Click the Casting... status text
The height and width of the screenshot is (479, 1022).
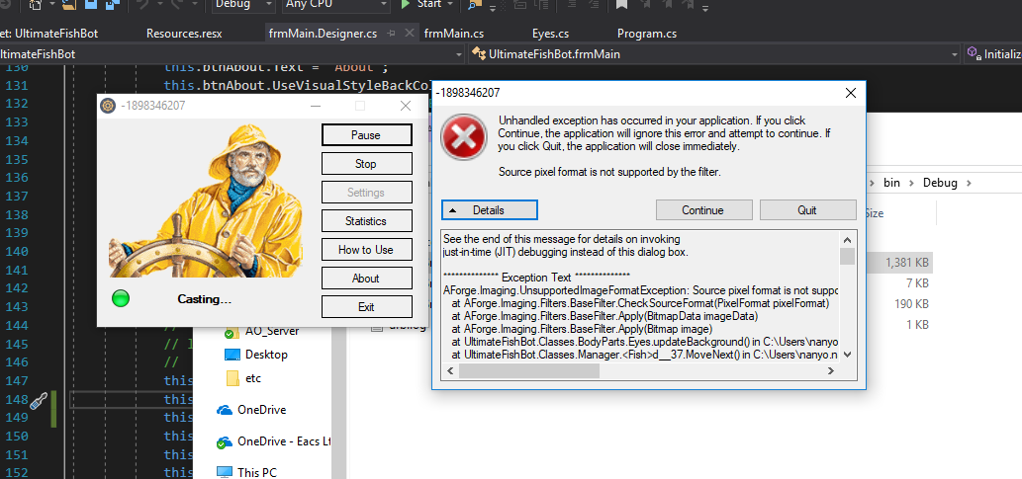click(x=205, y=299)
